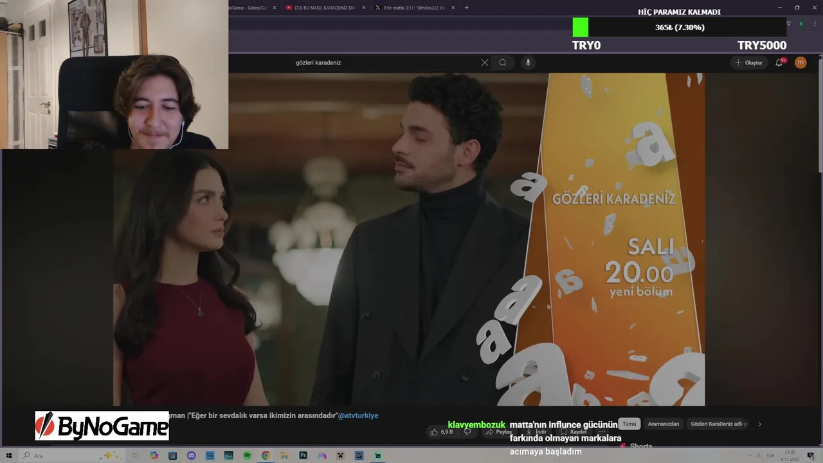Open the Chrome three-dot menu
823x463 pixels.
coord(815,24)
